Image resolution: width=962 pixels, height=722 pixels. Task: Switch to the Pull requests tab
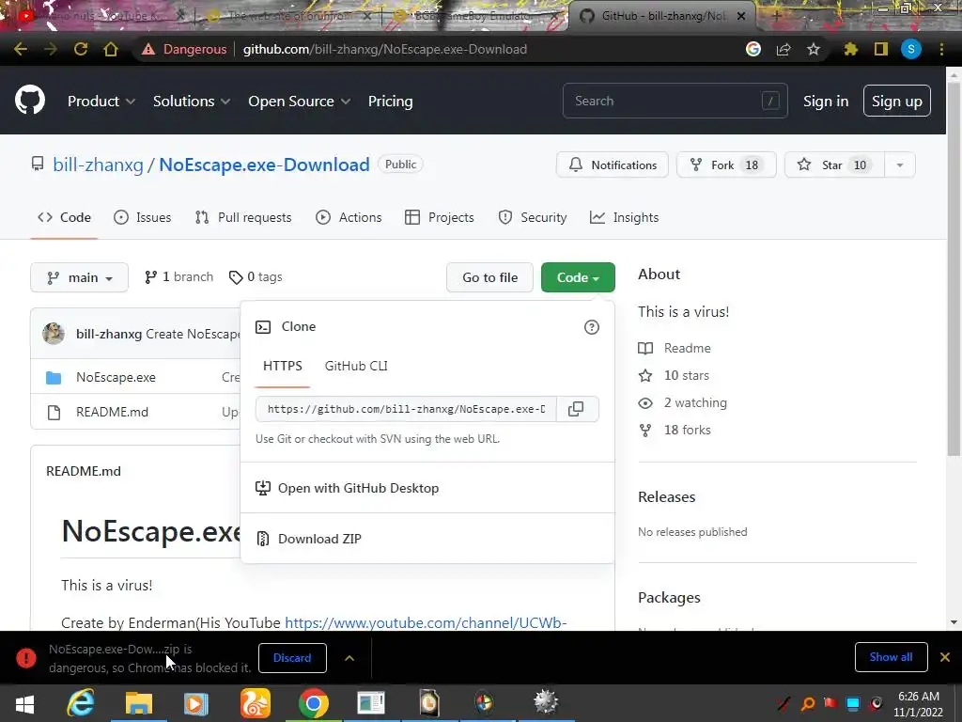[x=243, y=217]
